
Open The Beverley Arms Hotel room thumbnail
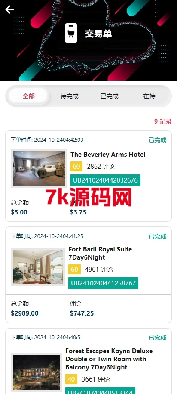(x=39, y=168)
